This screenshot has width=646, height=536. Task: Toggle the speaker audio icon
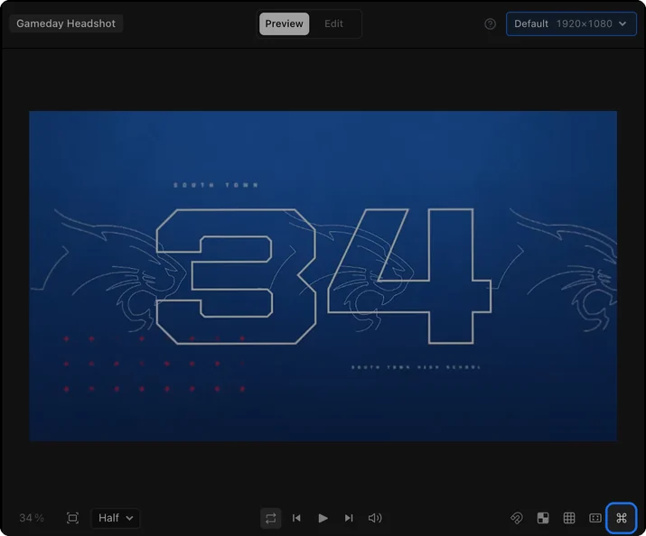pos(375,518)
